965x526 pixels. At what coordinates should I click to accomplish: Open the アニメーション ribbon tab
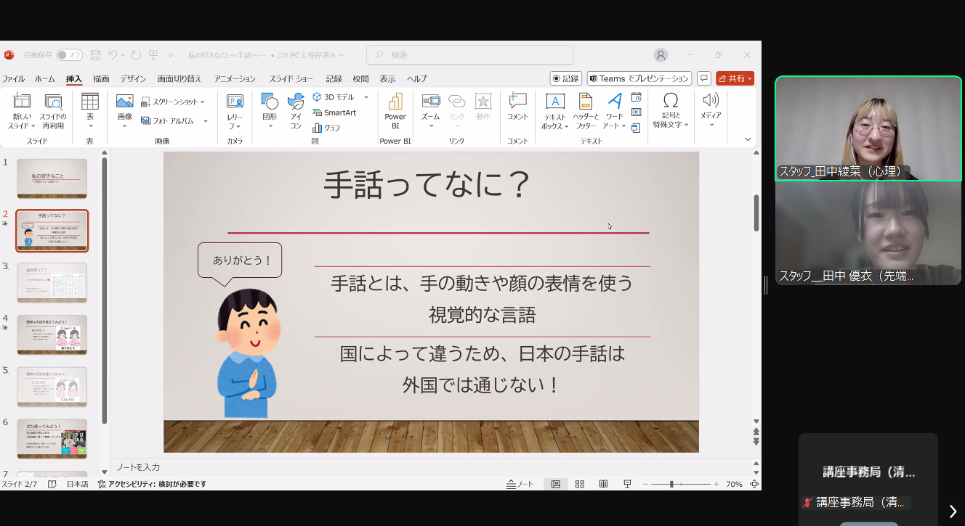[235, 78]
